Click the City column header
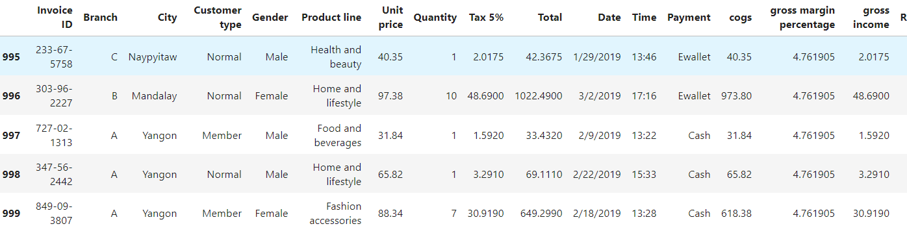 pyautogui.click(x=167, y=18)
